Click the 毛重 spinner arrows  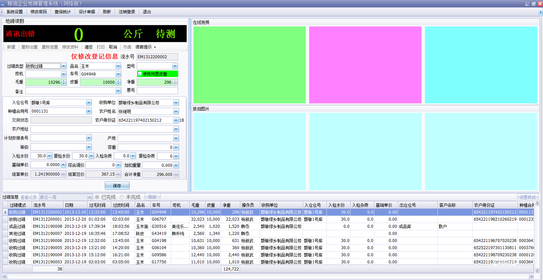click(63, 82)
